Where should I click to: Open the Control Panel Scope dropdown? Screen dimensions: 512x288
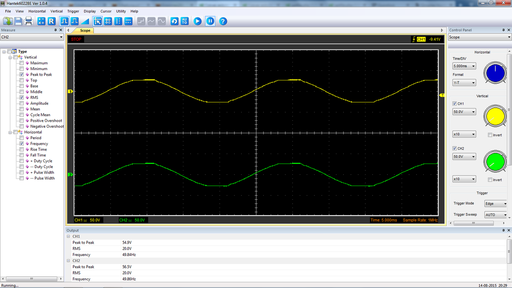480,37
